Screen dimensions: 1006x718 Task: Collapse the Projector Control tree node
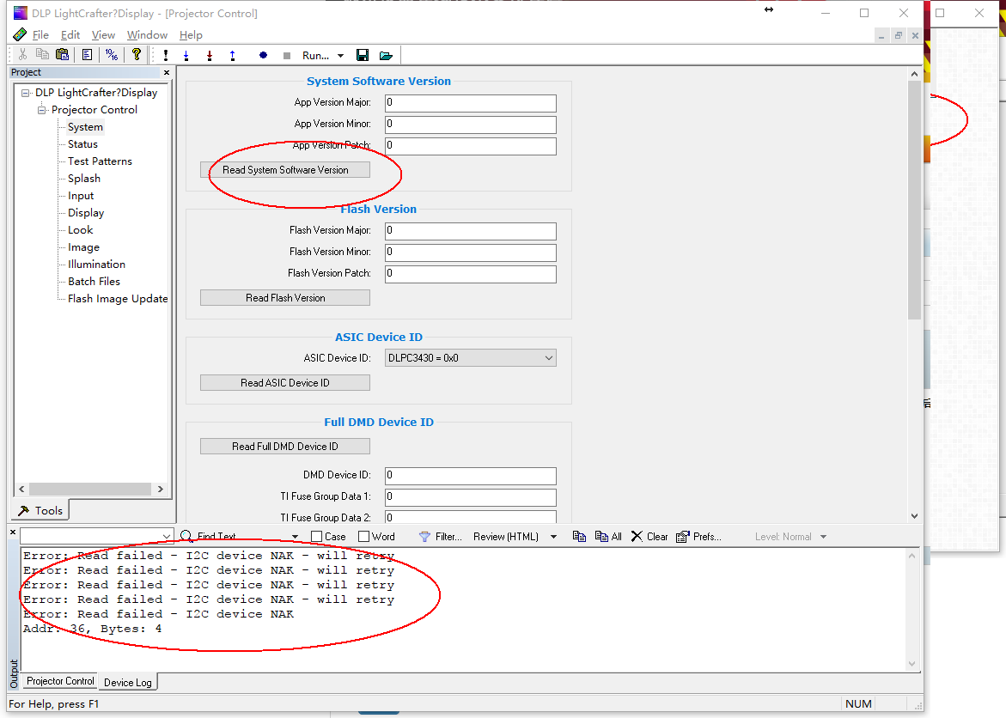(42, 111)
